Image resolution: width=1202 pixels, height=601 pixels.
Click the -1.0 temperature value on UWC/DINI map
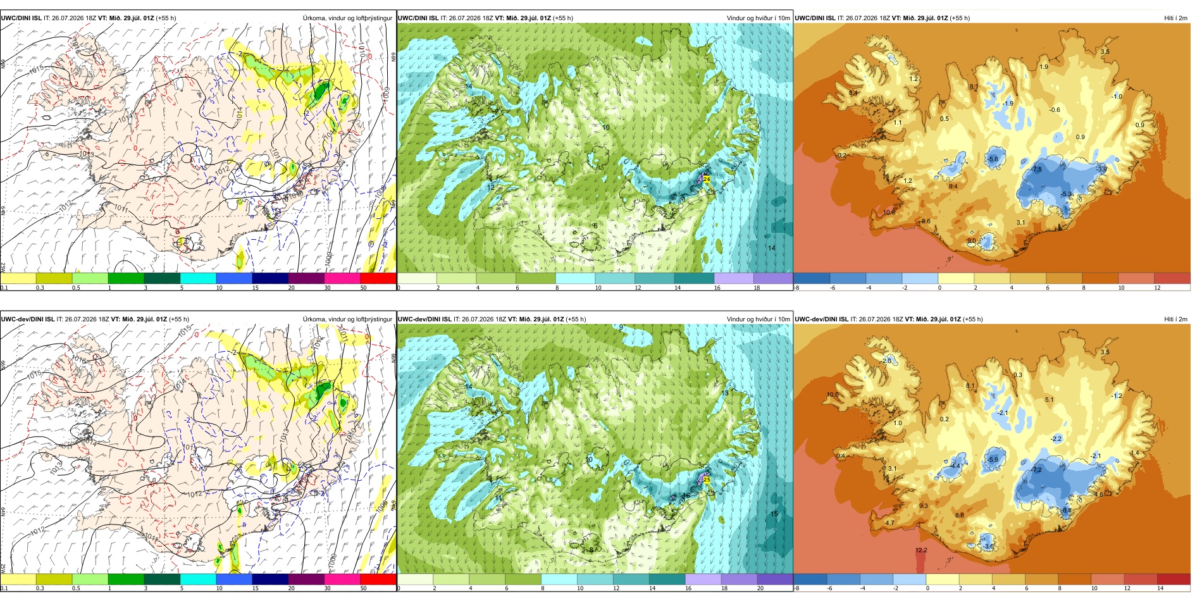1117,97
